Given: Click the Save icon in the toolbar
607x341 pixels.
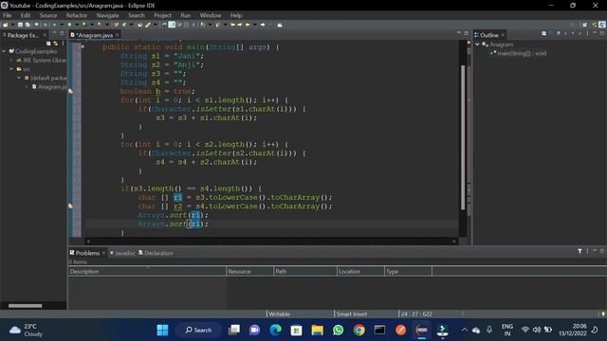Looking at the screenshot, I should point(20,25).
